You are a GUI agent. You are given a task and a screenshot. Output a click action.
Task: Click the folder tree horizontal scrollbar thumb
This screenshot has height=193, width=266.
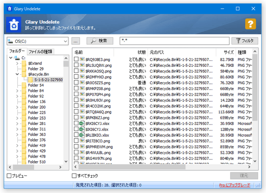tap(24, 167)
